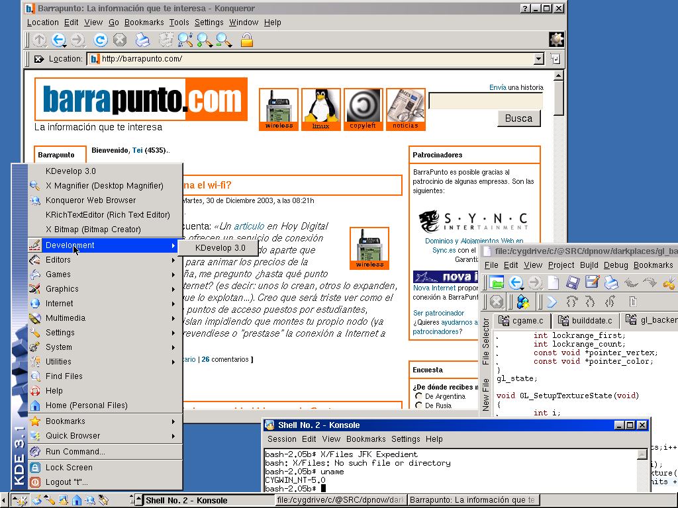Screen dimensions: 678x508
Task: Select Lock Screen in the K menu
Action: [x=105, y=468]
